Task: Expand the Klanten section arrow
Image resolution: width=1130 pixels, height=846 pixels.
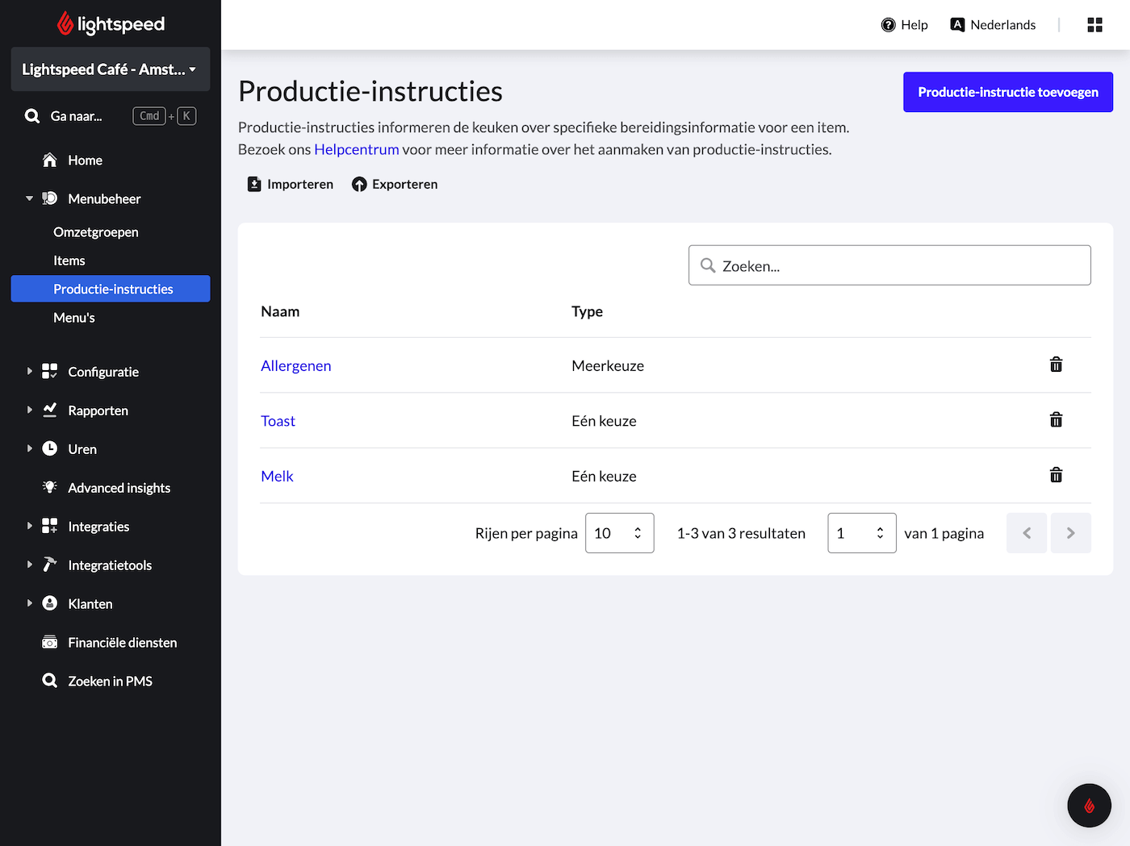Action: click(29, 603)
